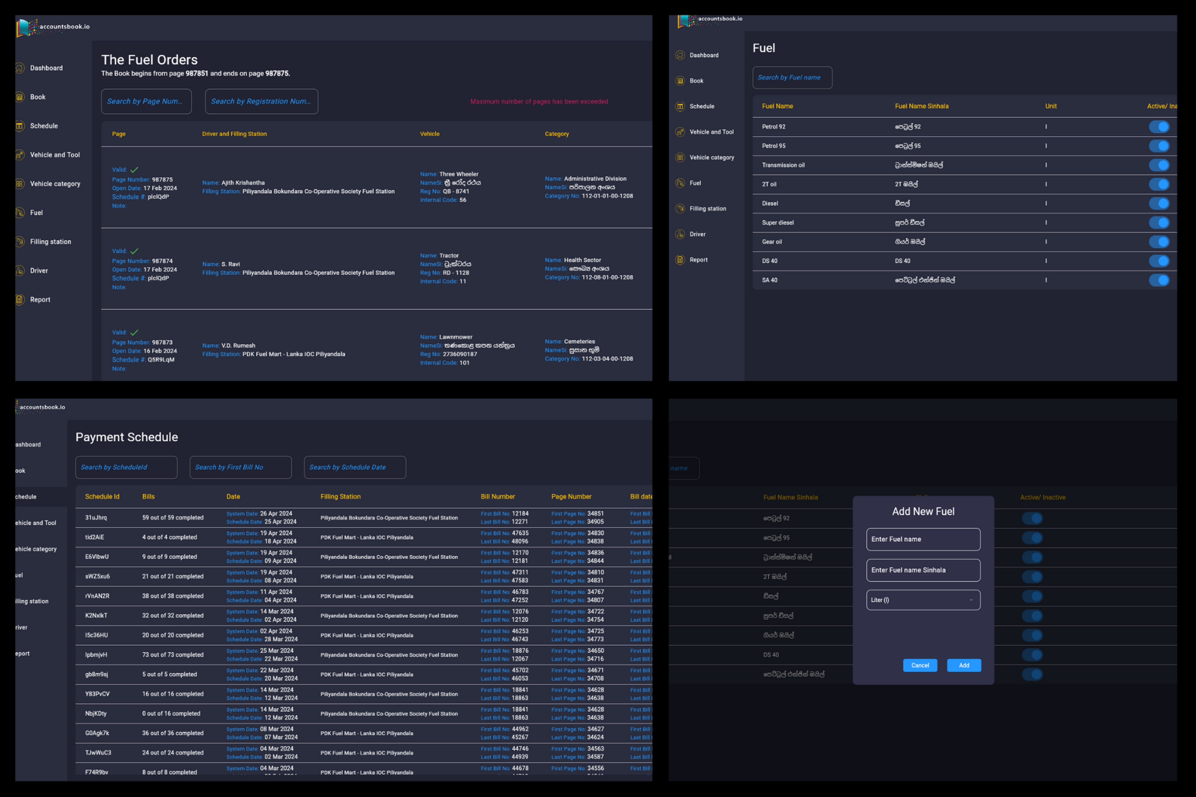Click Book icon in Fuel page sidebar
The width and height of the screenshot is (1196, 797).
click(680, 80)
